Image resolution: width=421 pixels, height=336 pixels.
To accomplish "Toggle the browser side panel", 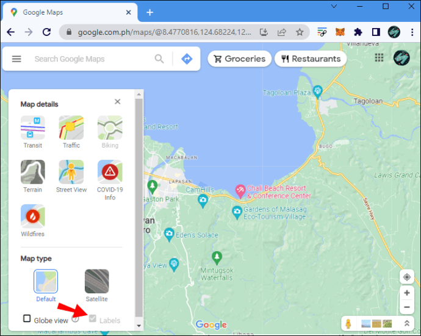I will click(x=376, y=32).
